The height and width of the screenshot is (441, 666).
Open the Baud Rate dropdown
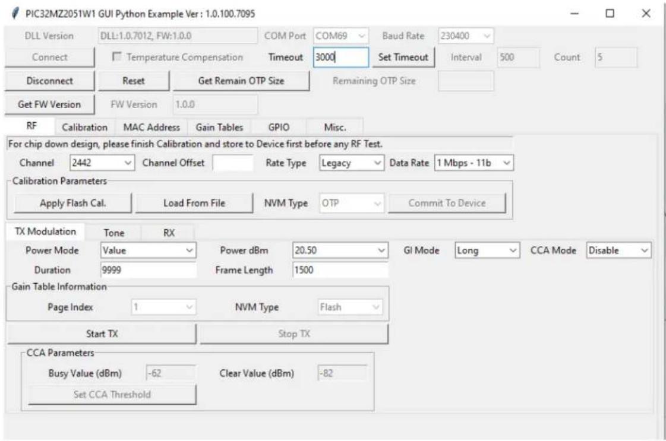466,36
